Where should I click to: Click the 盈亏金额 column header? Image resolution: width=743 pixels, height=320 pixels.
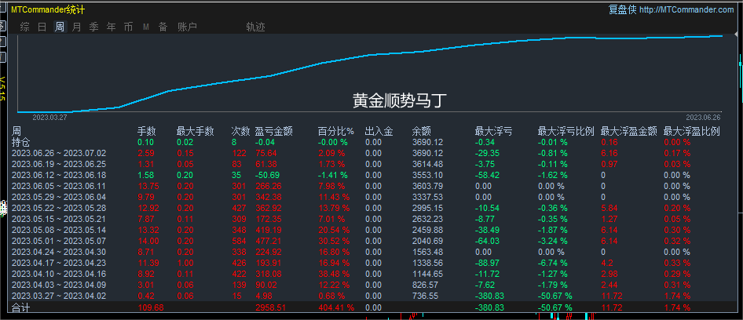tap(273, 131)
